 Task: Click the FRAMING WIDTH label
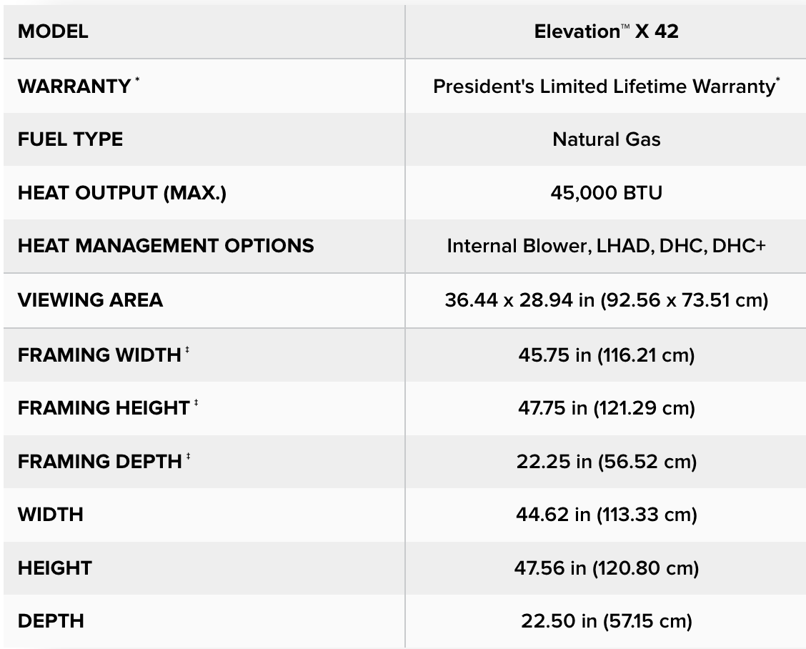pos(99,355)
